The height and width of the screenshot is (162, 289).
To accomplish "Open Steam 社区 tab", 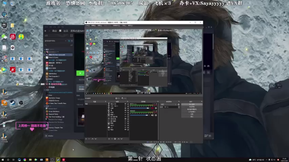I will [66, 31].
